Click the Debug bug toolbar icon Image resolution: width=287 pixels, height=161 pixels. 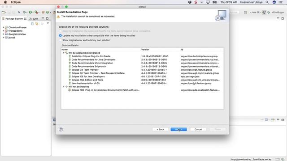point(24,12)
